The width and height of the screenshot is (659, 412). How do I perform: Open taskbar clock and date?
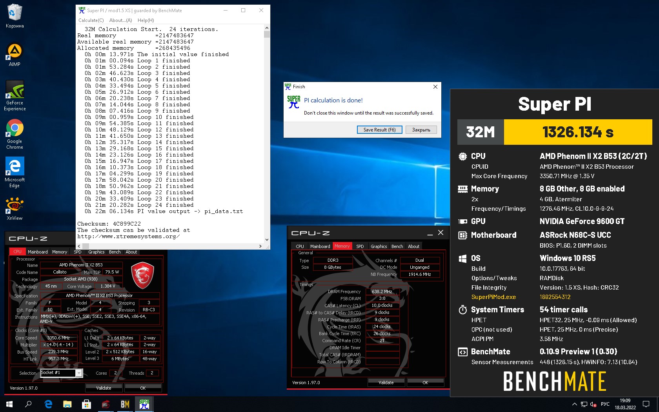625,404
